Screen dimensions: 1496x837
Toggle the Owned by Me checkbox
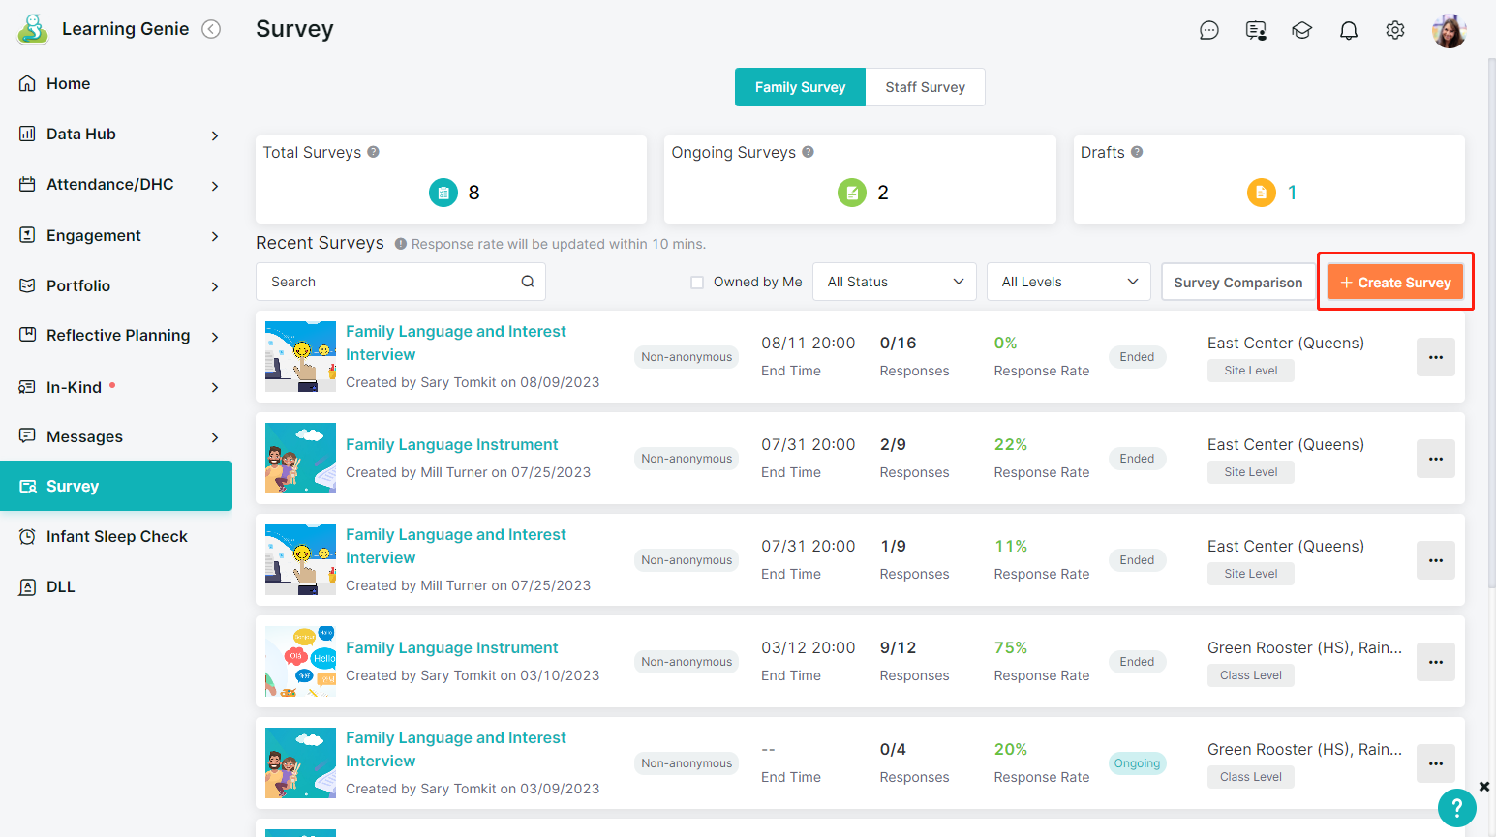pos(697,283)
